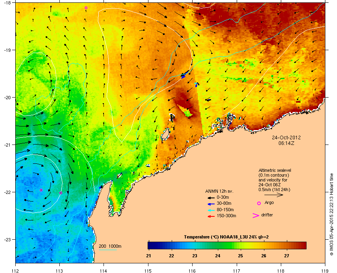Click the longitude axis label 117
337x273 pixels.
[236, 271]
